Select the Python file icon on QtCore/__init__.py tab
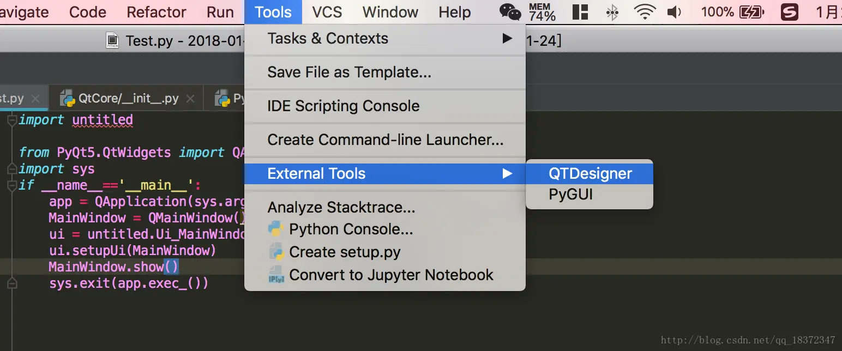This screenshot has width=842, height=351. (x=67, y=99)
